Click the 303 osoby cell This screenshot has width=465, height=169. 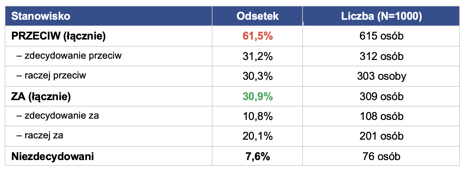point(381,76)
